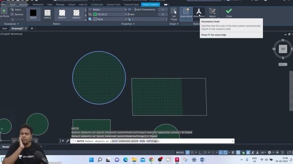Click the Set Origin tool
Screen dimensions: 293x164
coord(174,14)
